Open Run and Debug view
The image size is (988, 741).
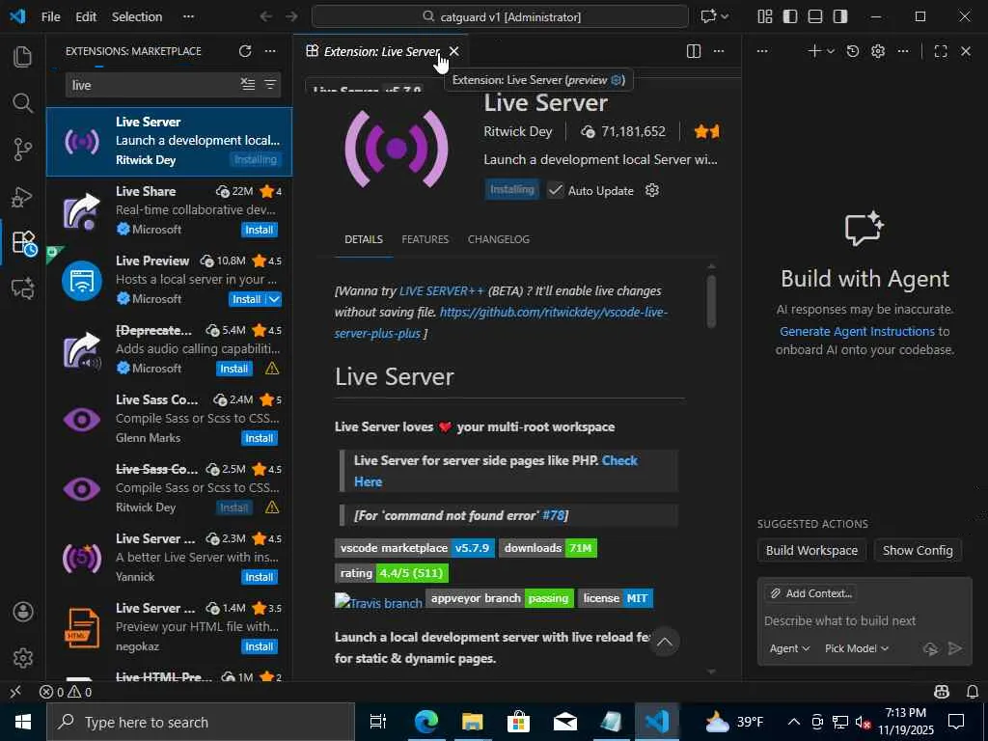tap(23, 197)
